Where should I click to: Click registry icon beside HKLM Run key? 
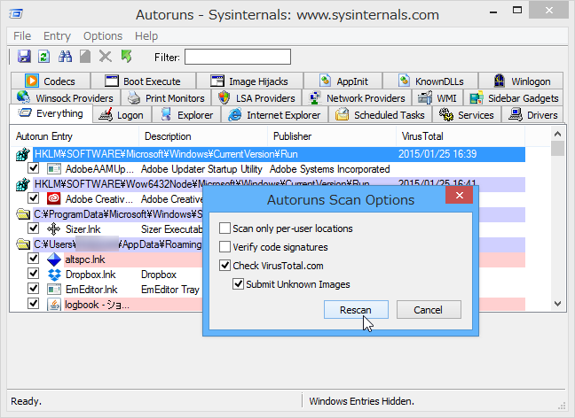23,154
